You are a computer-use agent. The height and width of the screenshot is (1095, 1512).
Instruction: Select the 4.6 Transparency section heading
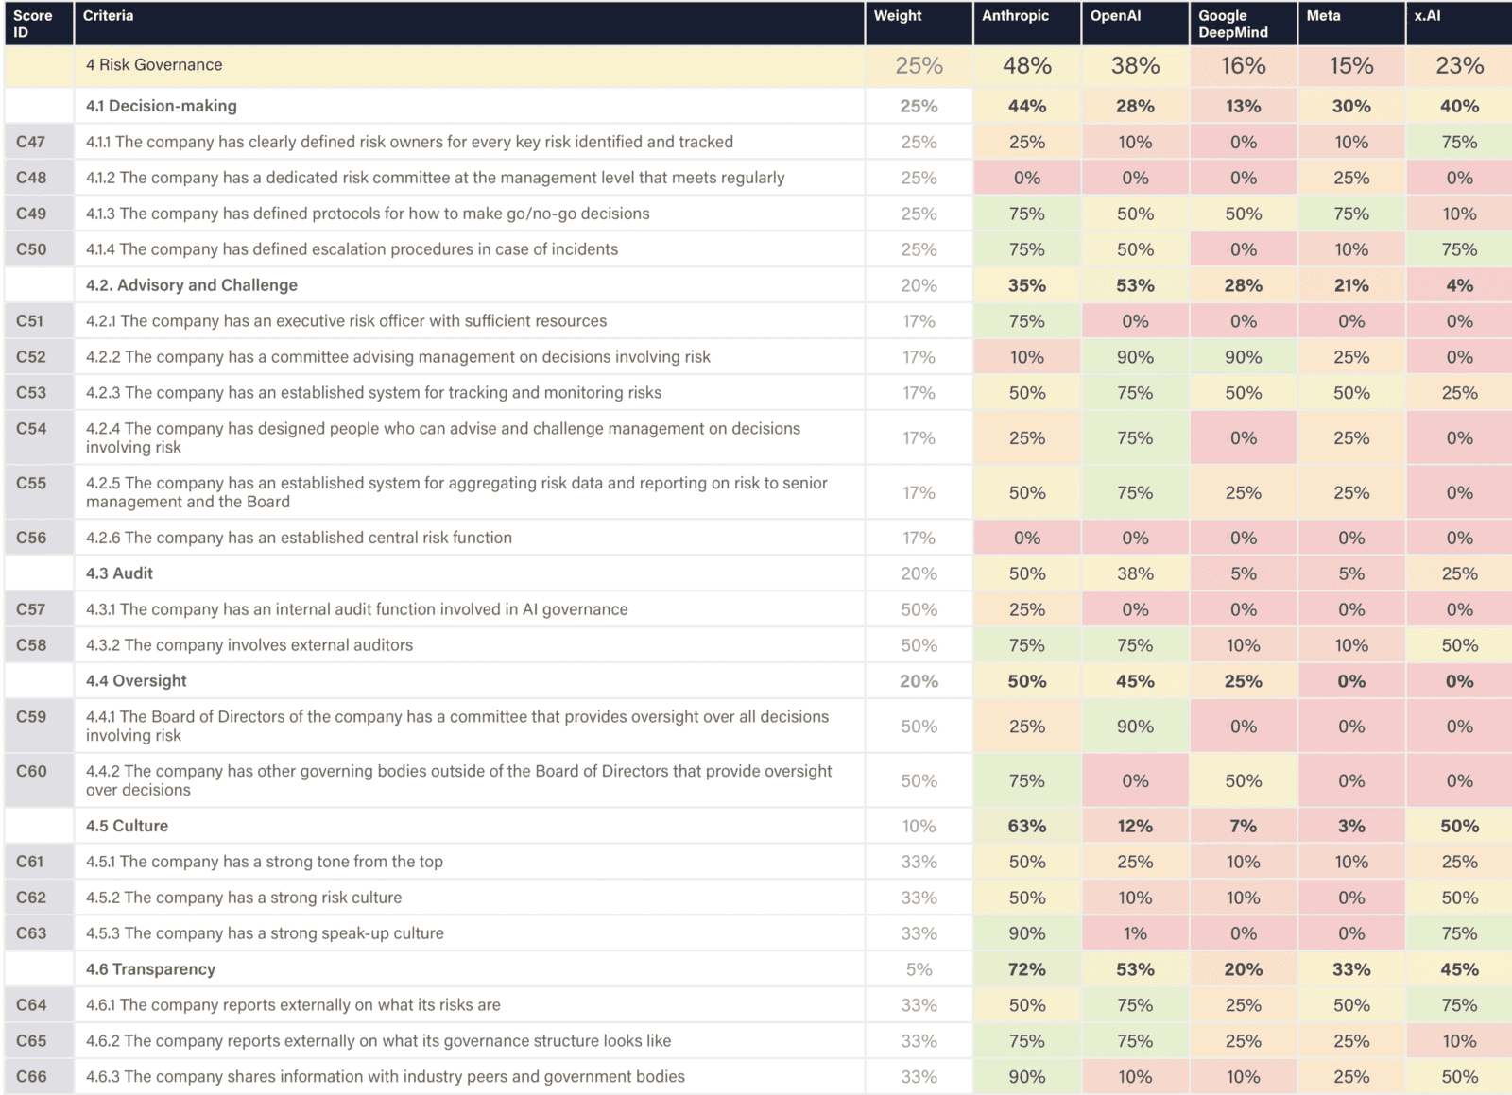tap(150, 969)
